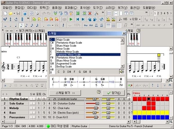
Task: Create a new file with the blank page icon
Action: click(5, 13)
